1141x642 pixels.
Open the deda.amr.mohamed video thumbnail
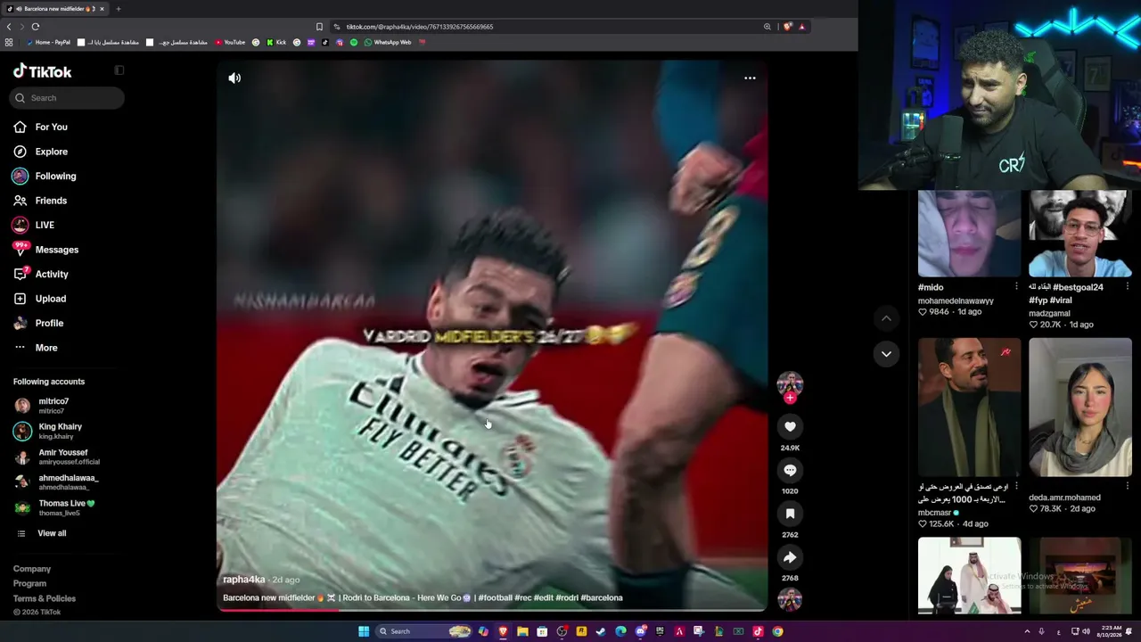[x=1080, y=407]
